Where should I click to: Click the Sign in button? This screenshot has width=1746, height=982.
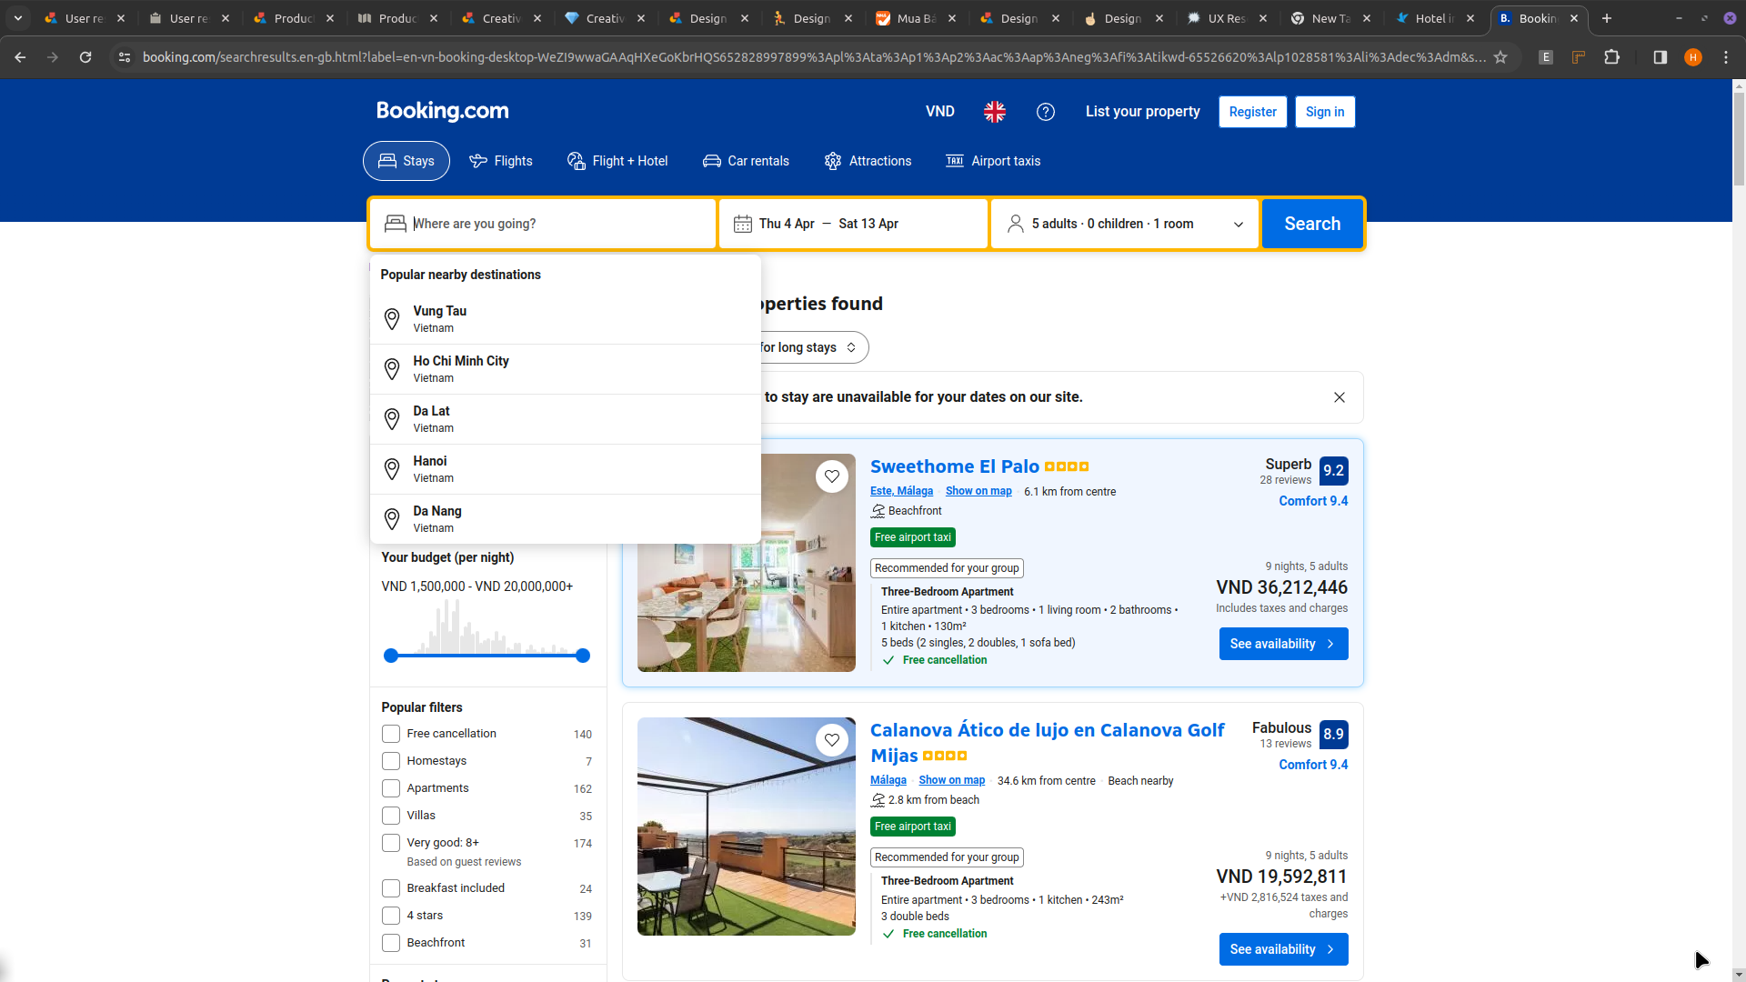tap(1325, 112)
